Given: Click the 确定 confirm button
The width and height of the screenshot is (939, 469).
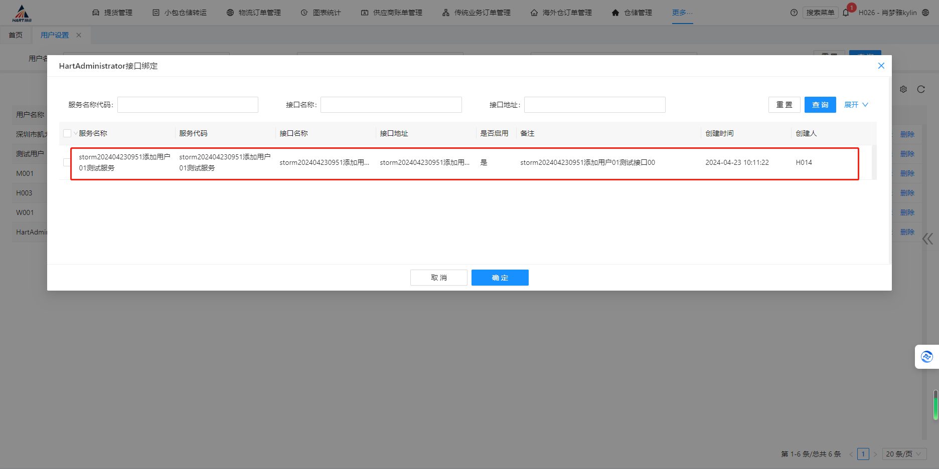Looking at the screenshot, I should (x=500, y=278).
